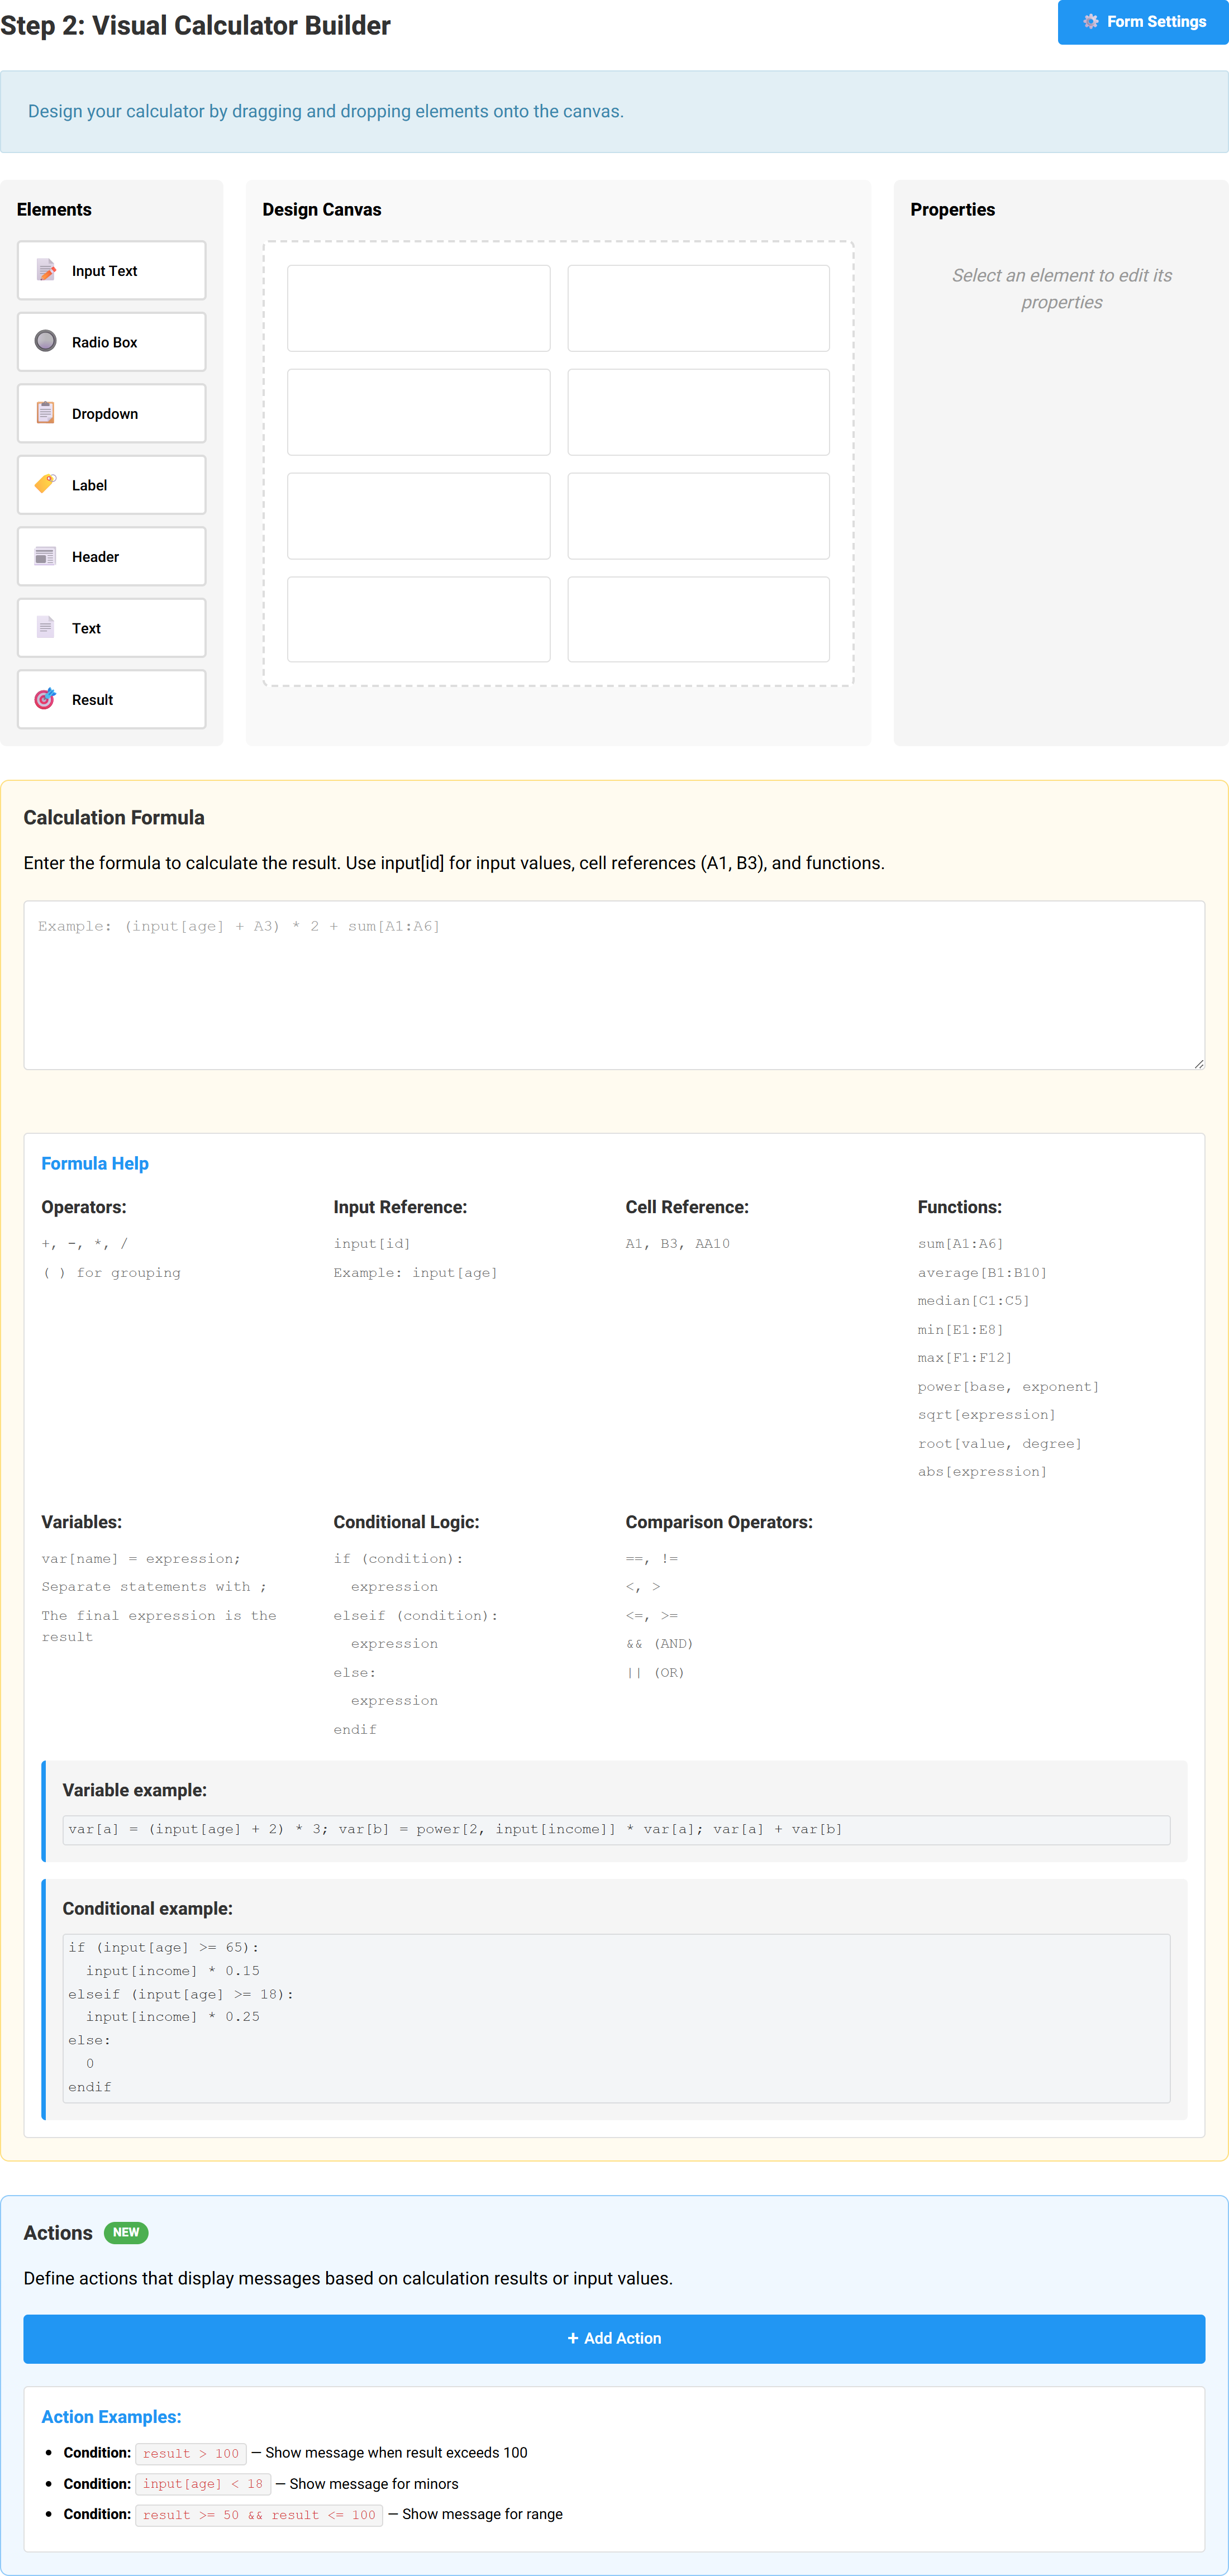1229x2576 pixels.
Task: Click the variable example code box
Action: (x=616, y=1829)
